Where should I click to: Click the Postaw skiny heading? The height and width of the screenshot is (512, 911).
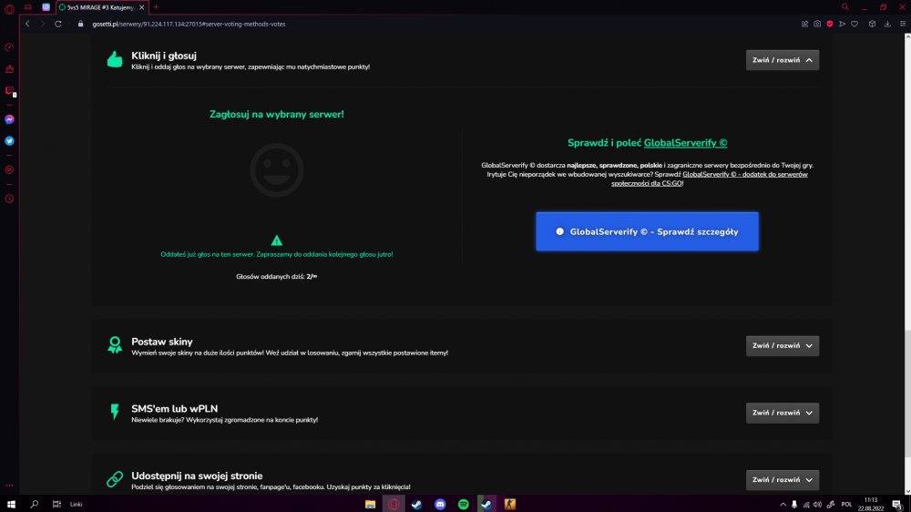(x=162, y=342)
